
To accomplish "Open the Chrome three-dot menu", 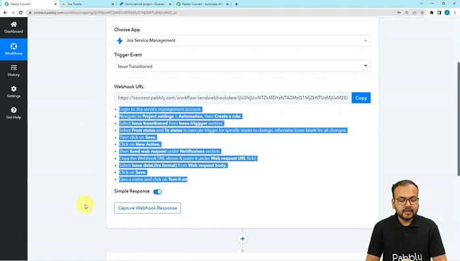I will click(455, 12).
